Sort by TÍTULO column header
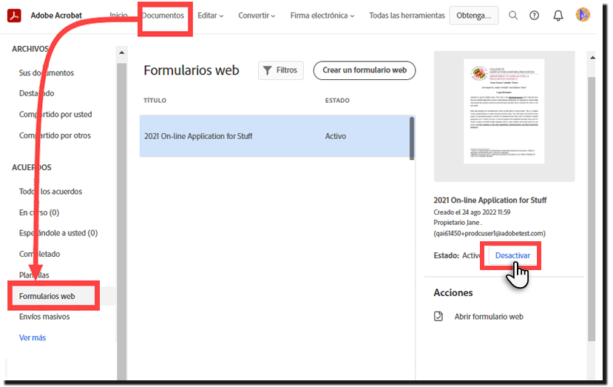This screenshot has width=613, height=387. (155, 101)
